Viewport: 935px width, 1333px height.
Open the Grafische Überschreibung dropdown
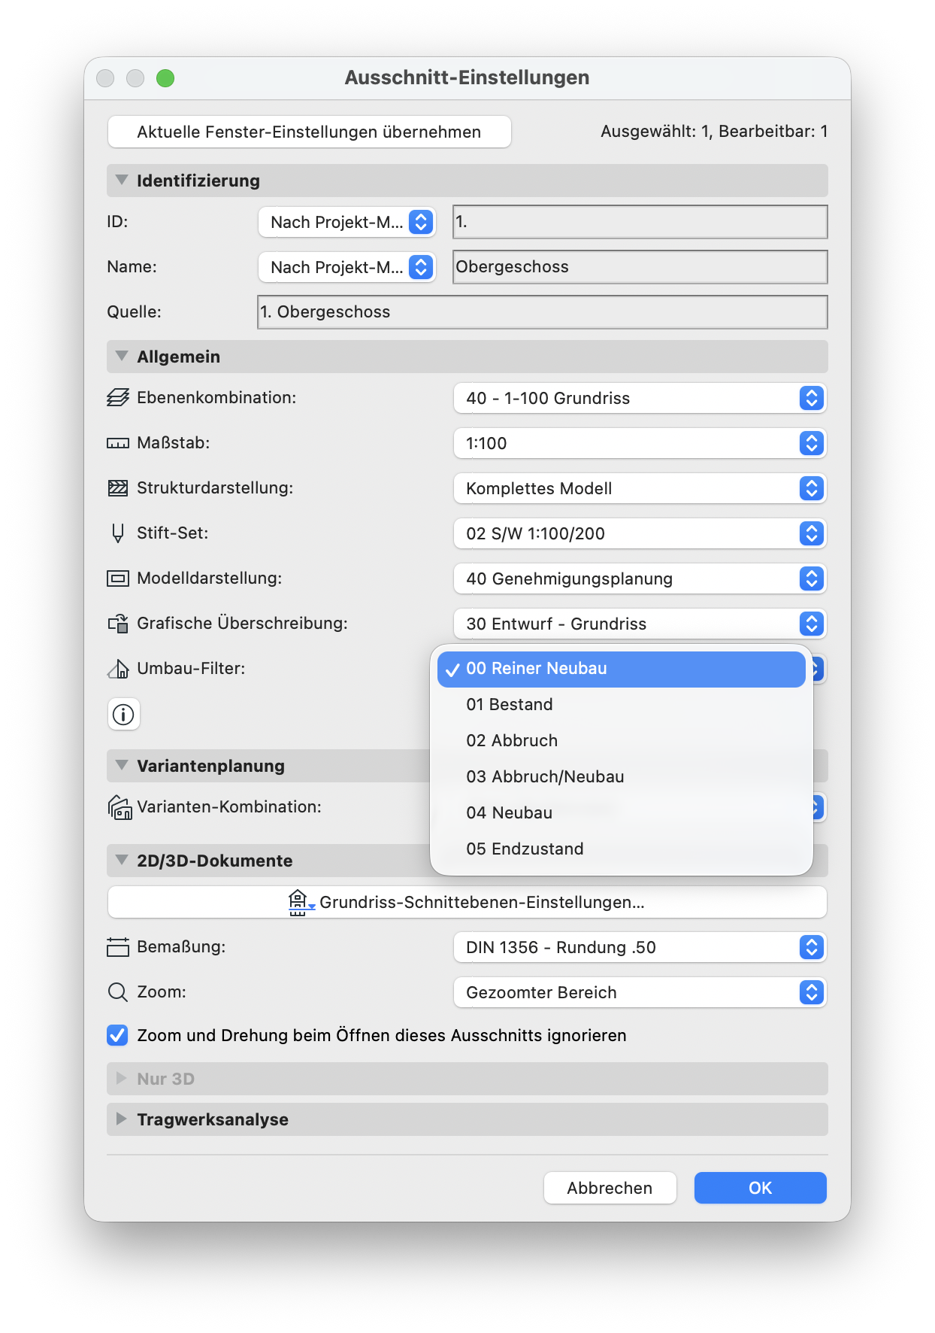click(x=640, y=624)
